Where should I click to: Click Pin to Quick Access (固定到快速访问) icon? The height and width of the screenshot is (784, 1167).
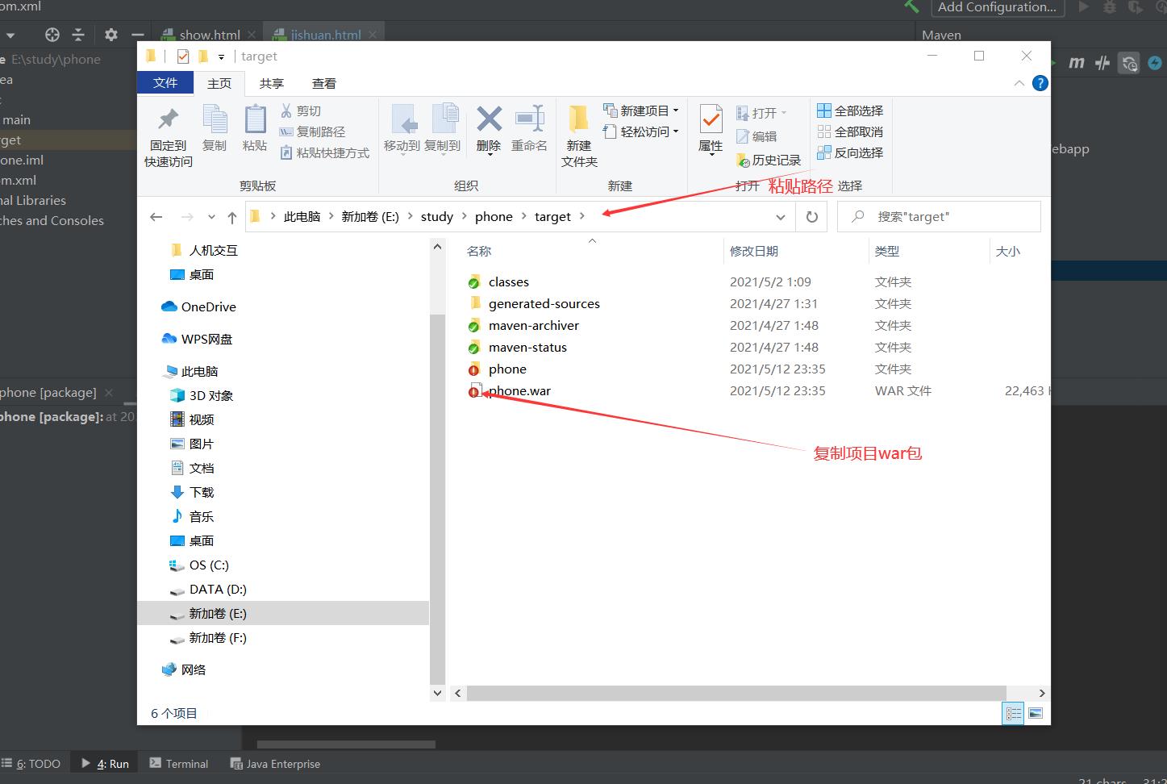(168, 119)
